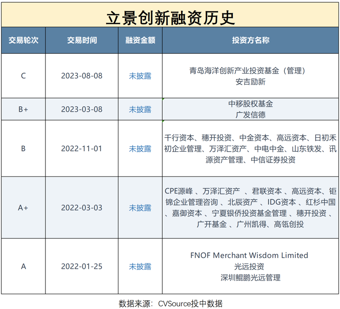
Task: Select the 中移股权基金 investor text
Action: click(x=250, y=104)
